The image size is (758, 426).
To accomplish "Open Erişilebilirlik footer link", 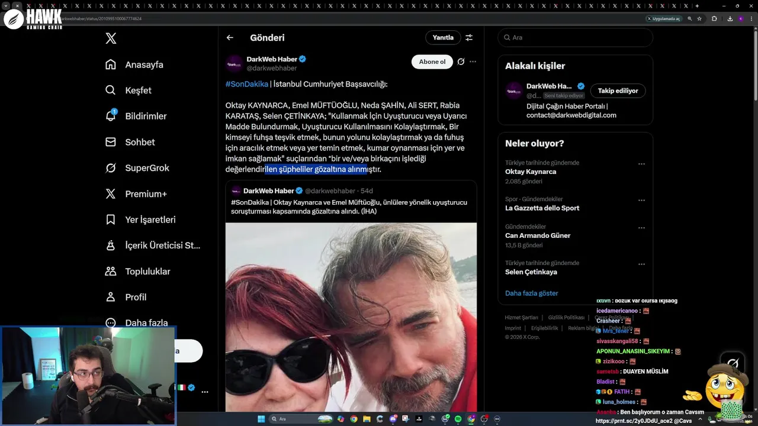I will pos(545,328).
